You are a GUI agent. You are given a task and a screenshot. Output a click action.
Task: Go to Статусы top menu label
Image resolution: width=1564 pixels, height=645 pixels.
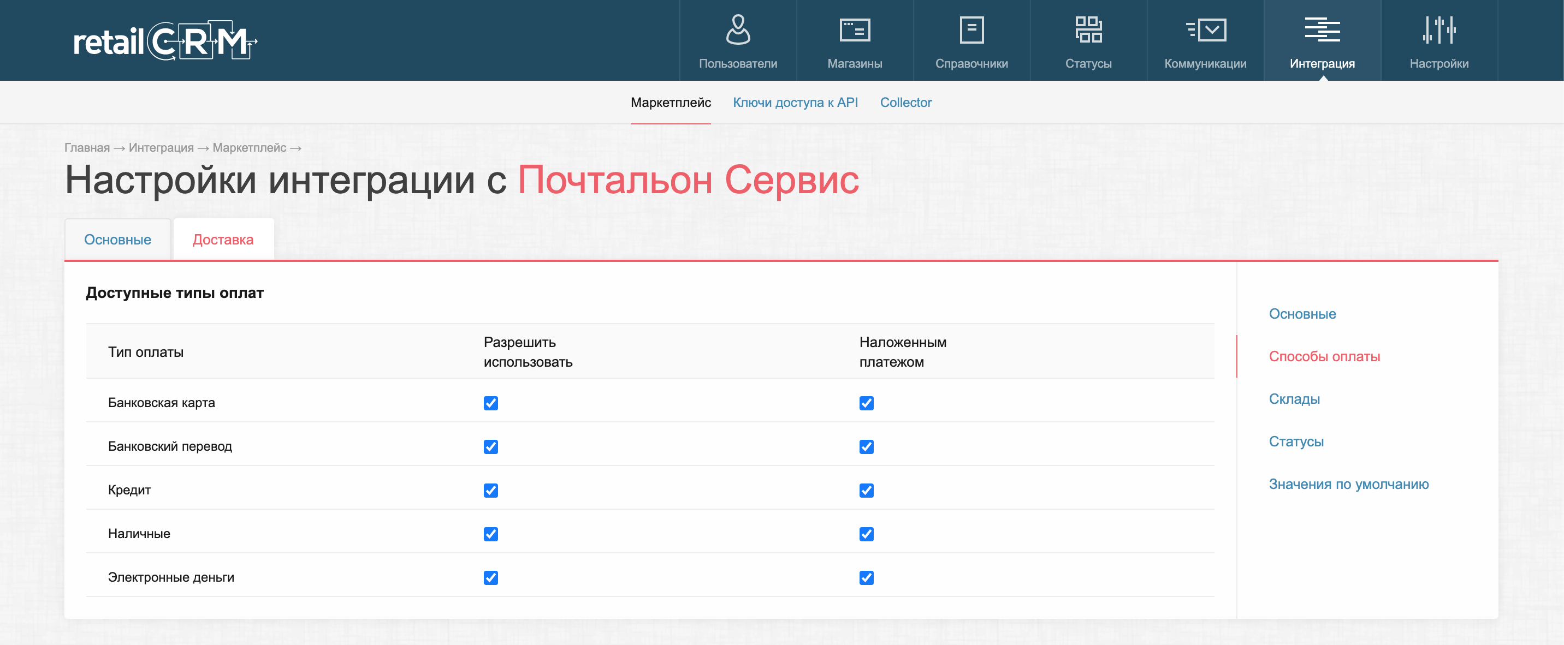[1088, 64]
